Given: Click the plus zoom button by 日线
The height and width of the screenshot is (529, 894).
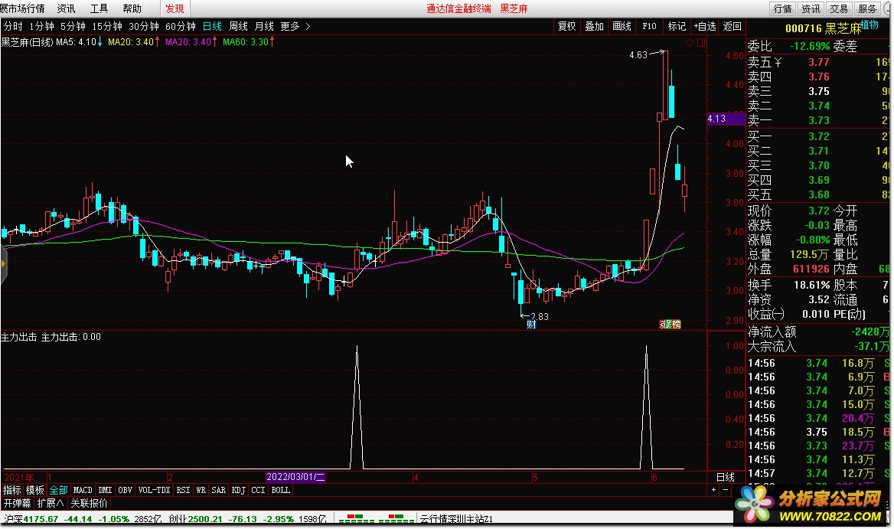Looking at the screenshot, I should click(713, 490).
